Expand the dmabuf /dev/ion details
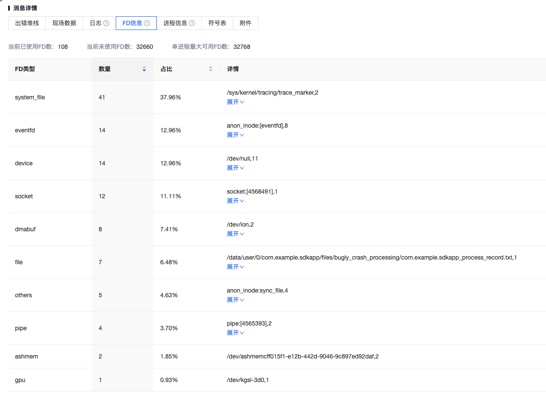 point(235,234)
